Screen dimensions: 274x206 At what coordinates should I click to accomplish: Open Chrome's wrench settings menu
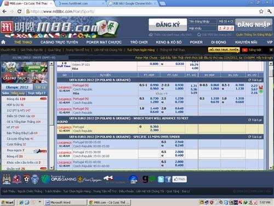[x=270, y=12]
